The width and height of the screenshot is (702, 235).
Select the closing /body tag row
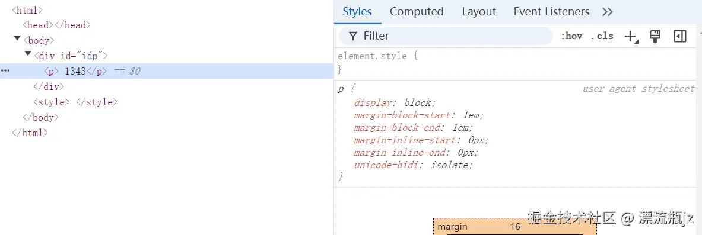pyautogui.click(x=40, y=117)
